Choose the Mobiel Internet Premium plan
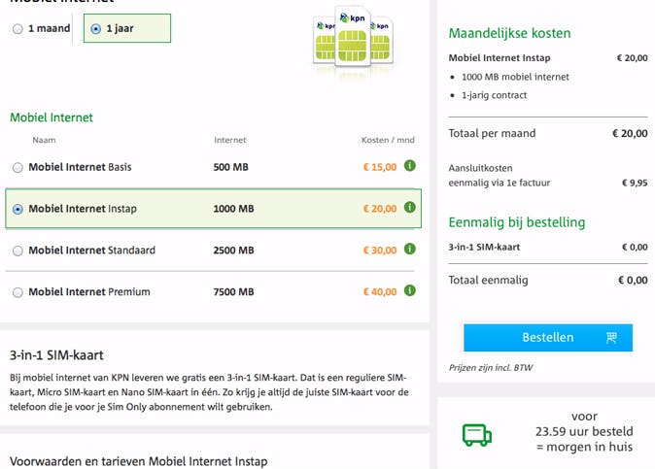This screenshot has height=469, width=655. coord(18,292)
